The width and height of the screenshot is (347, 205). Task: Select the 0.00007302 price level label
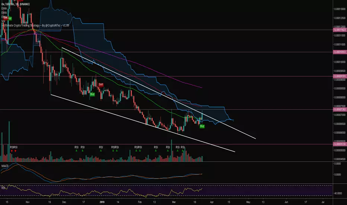[x=340, y=110]
